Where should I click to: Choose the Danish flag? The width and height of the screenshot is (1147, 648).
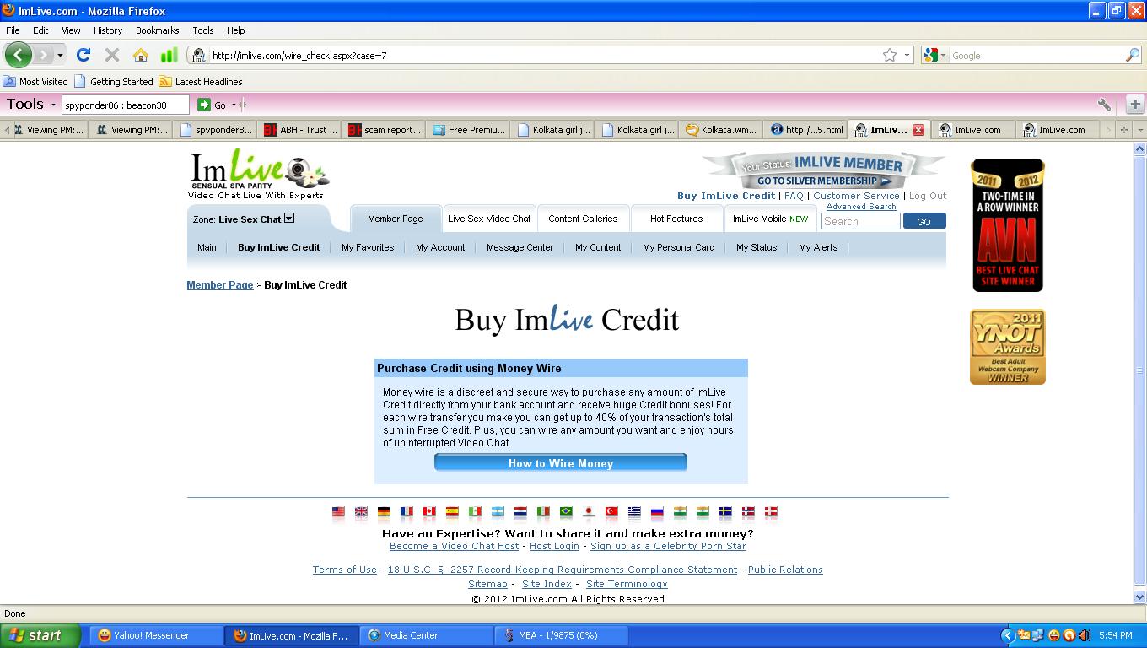(771, 511)
